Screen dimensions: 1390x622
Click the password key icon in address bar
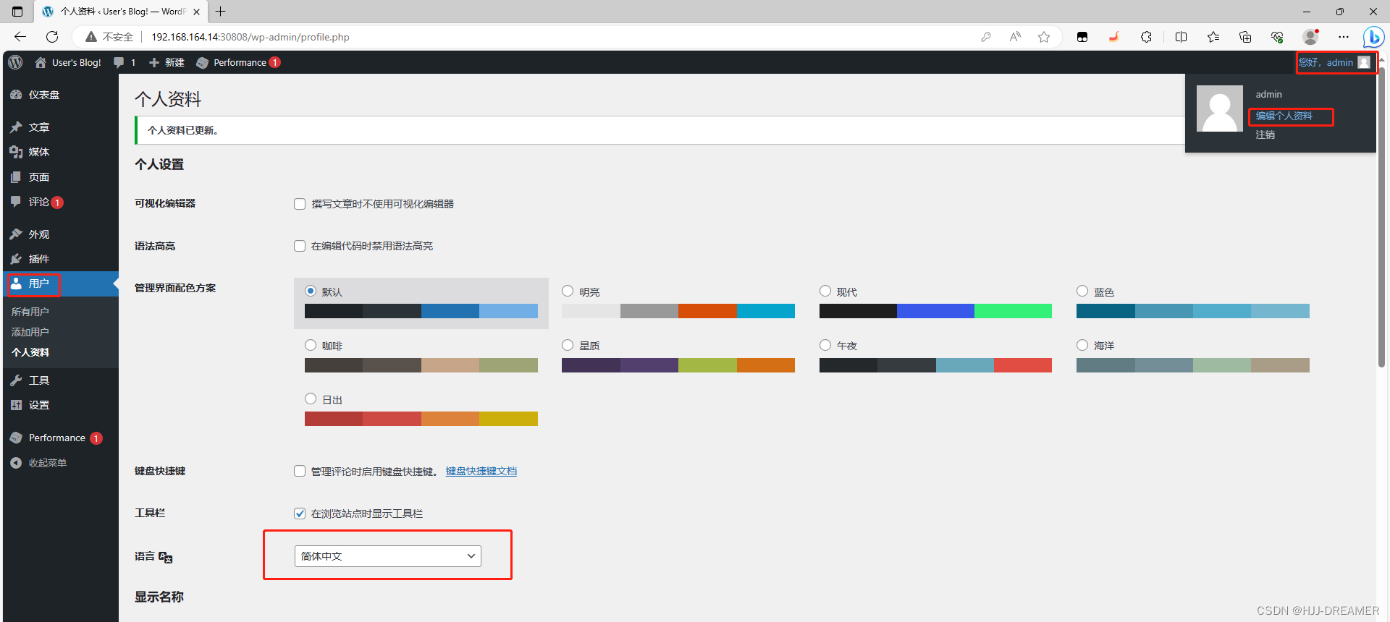(986, 37)
